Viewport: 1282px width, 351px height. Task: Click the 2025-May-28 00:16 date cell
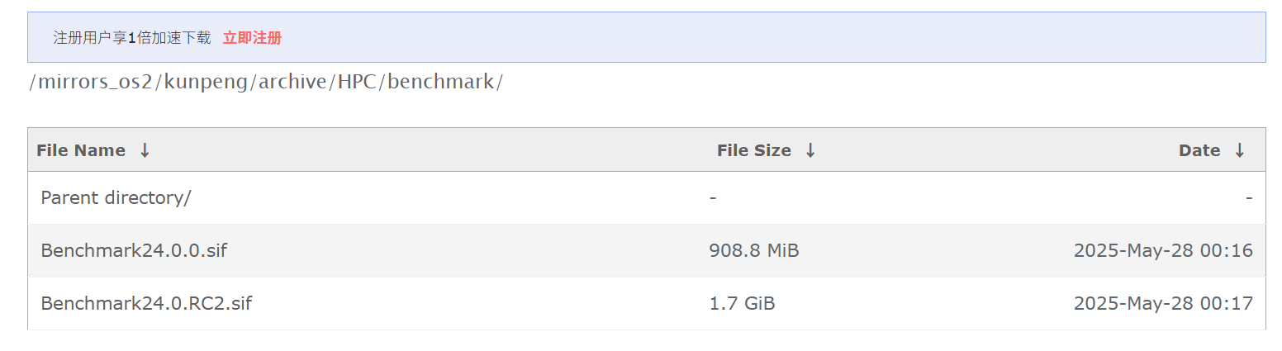[1163, 251]
